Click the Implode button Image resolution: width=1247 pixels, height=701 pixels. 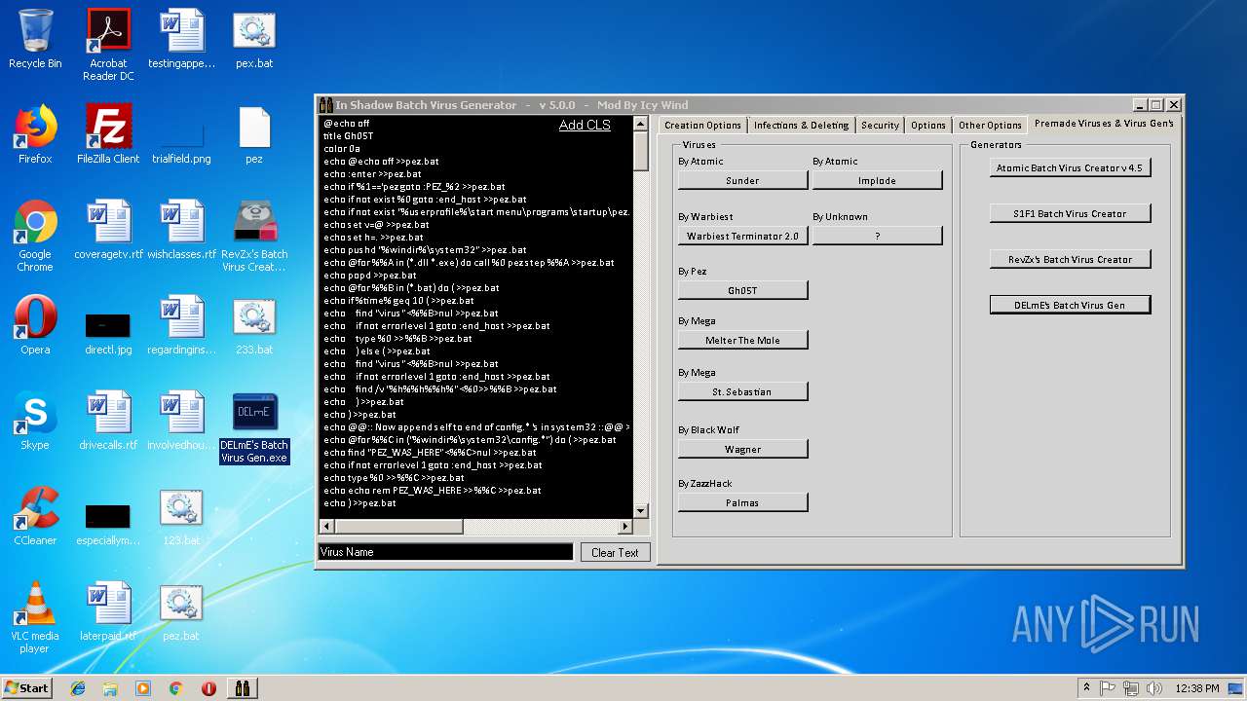click(877, 180)
